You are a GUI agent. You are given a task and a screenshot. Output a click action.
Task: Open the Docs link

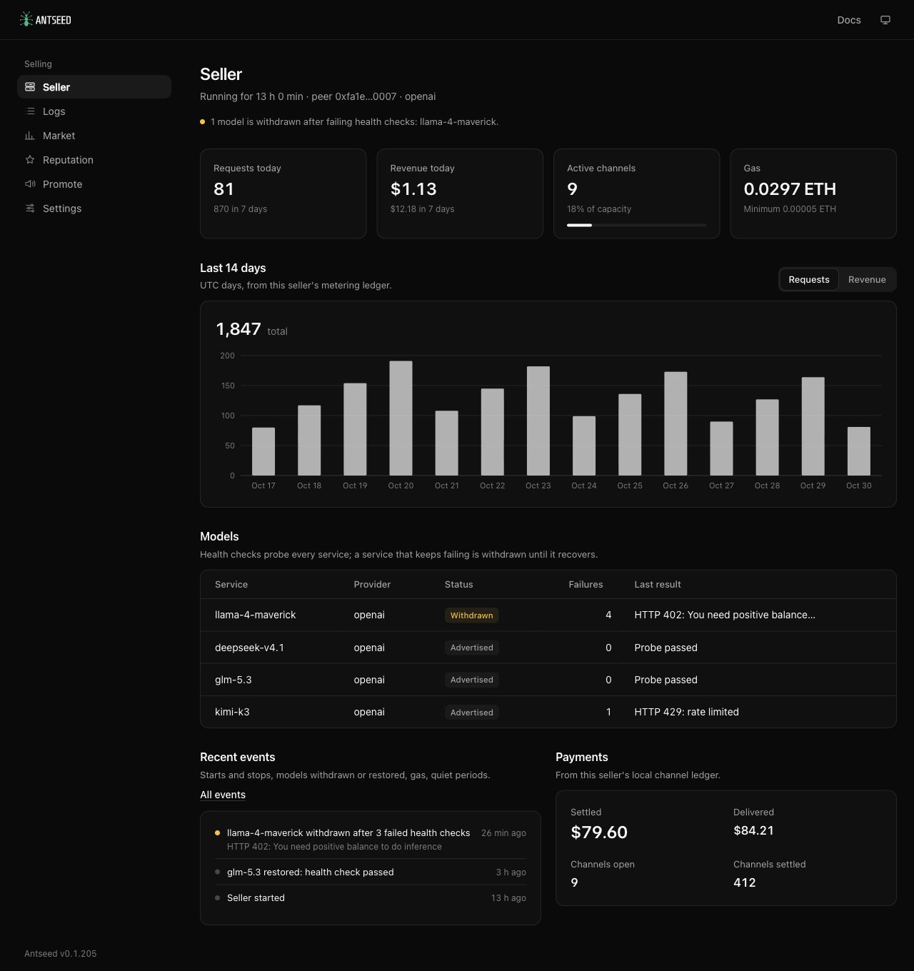[849, 20]
